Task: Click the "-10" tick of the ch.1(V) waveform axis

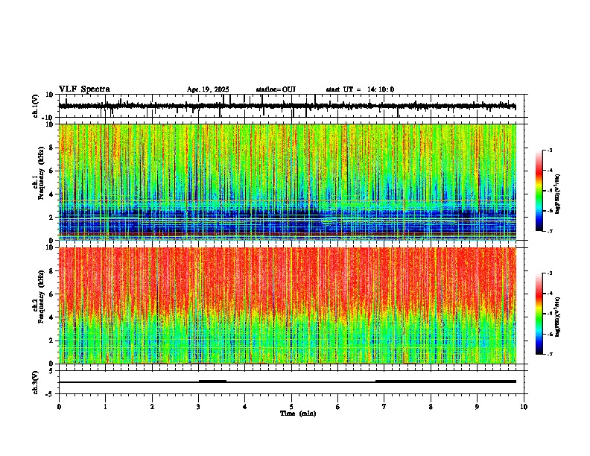Action: pos(48,118)
